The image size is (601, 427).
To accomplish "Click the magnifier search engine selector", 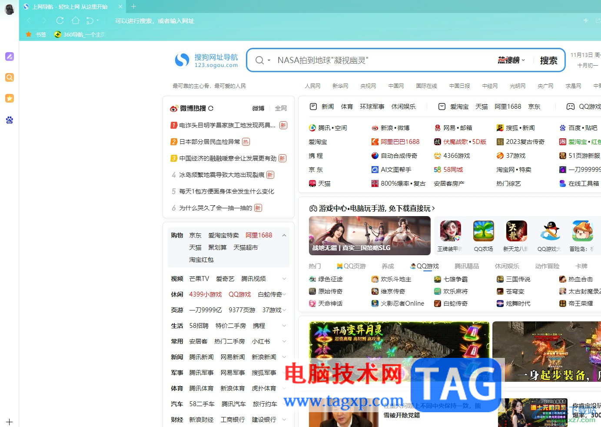I will [x=262, y=60].
